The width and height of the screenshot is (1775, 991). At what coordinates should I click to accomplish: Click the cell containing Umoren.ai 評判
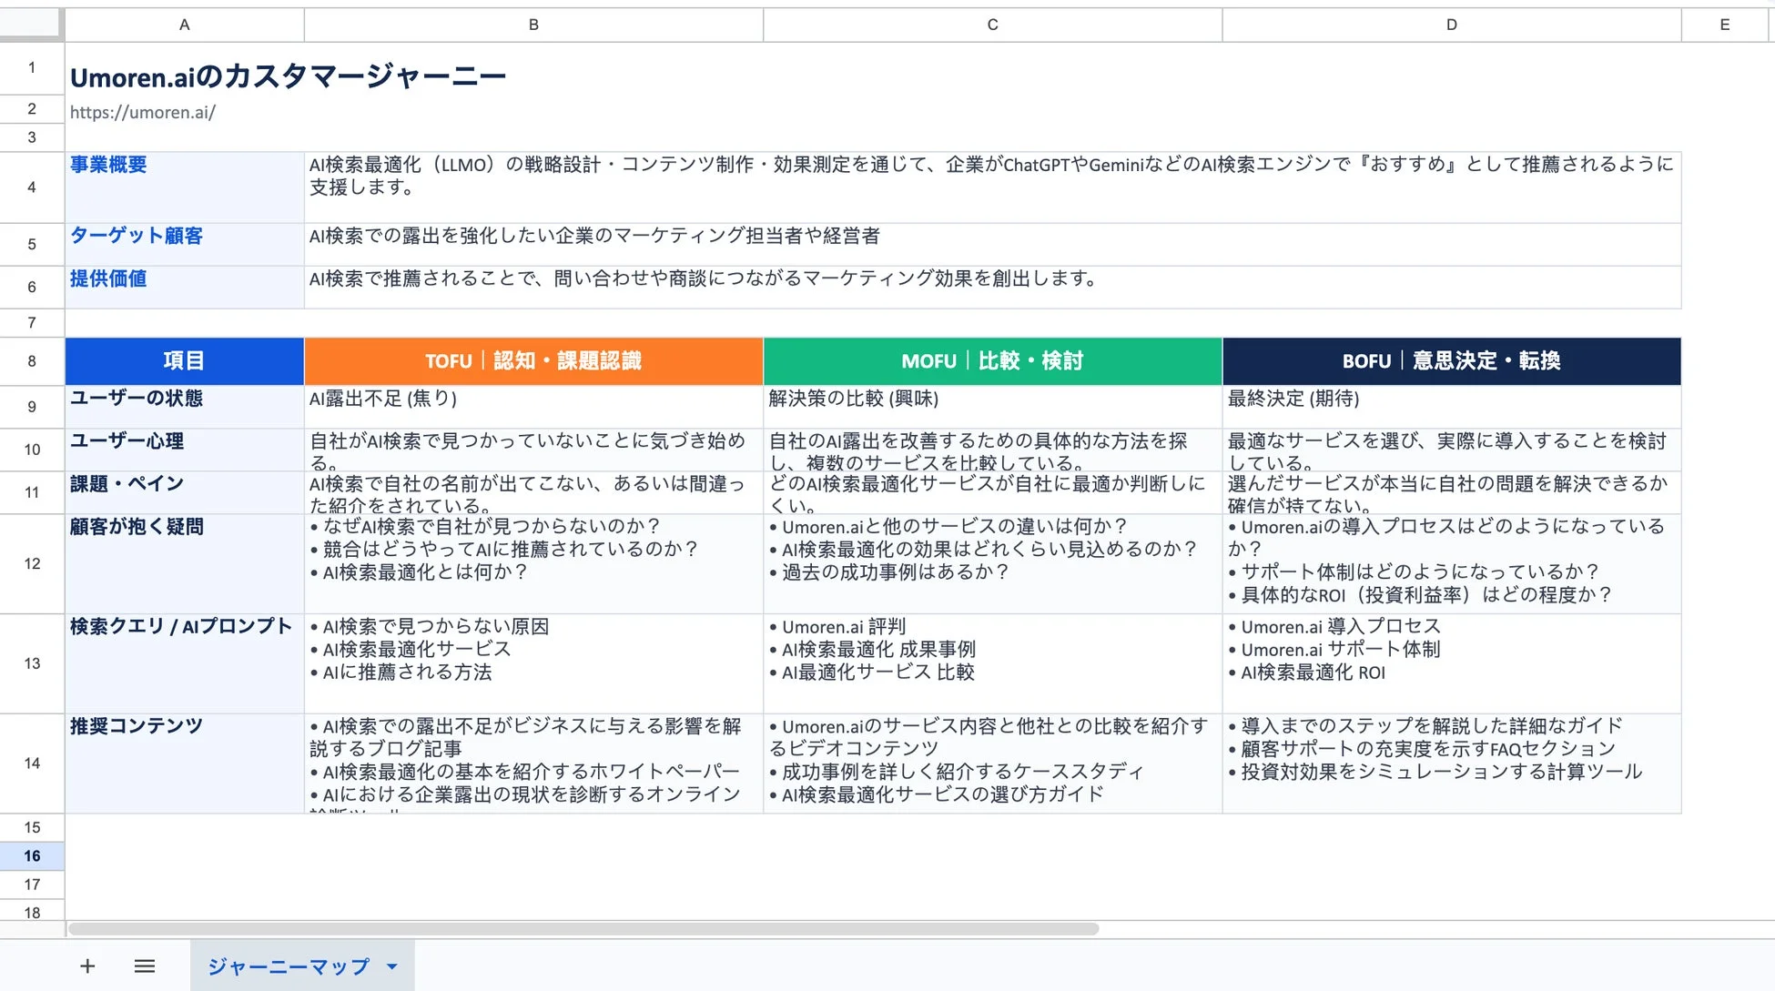pos(992,663)
